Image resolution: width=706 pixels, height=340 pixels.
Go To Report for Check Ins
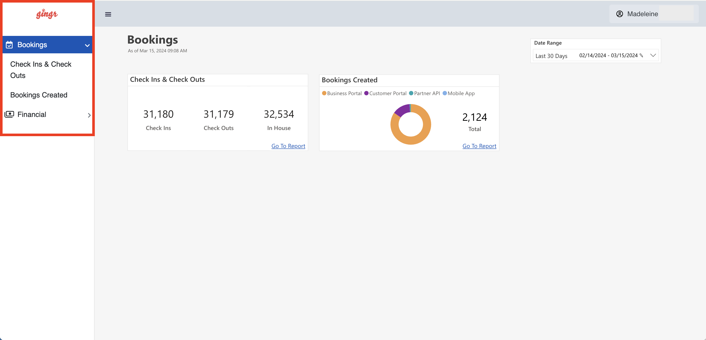[x=288, y=146]
